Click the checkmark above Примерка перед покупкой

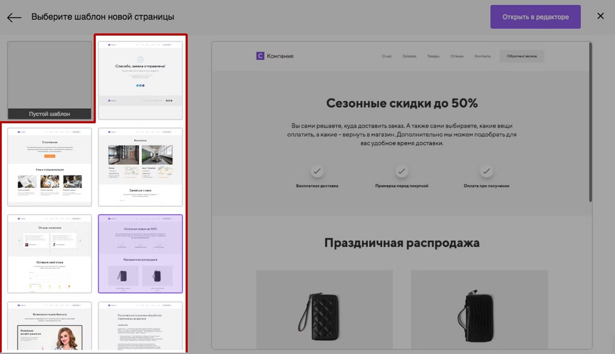[402, 171]
